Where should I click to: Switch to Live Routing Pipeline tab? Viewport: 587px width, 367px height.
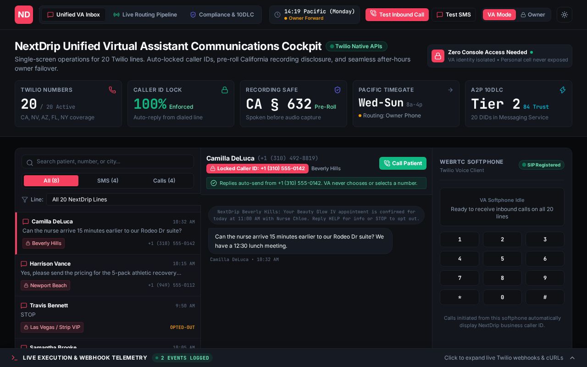tap(145, 15)
